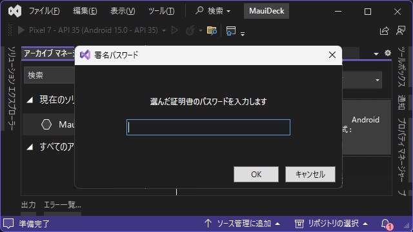Image resolution: width=413 pixels, height=232 pixels.
Task: Select the Mau project hexagon item
Action: (x=49, y=124)
